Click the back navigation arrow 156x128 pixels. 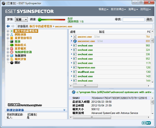[x=8, y=26]
